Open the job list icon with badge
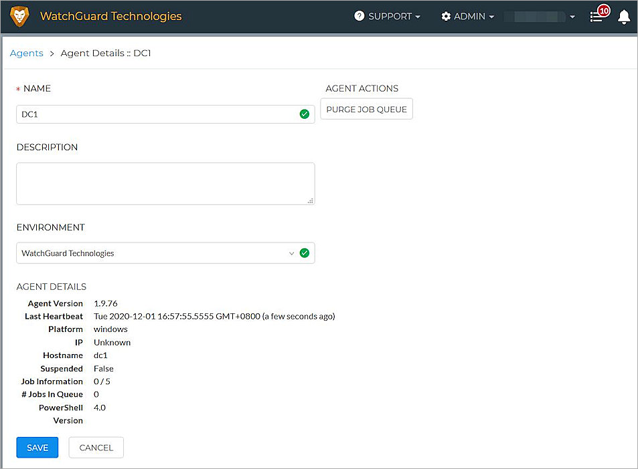 [597, 16]
